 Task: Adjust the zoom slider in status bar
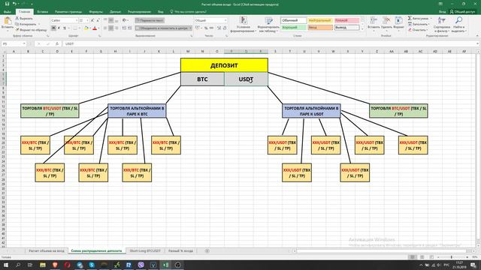pos(451,256)
